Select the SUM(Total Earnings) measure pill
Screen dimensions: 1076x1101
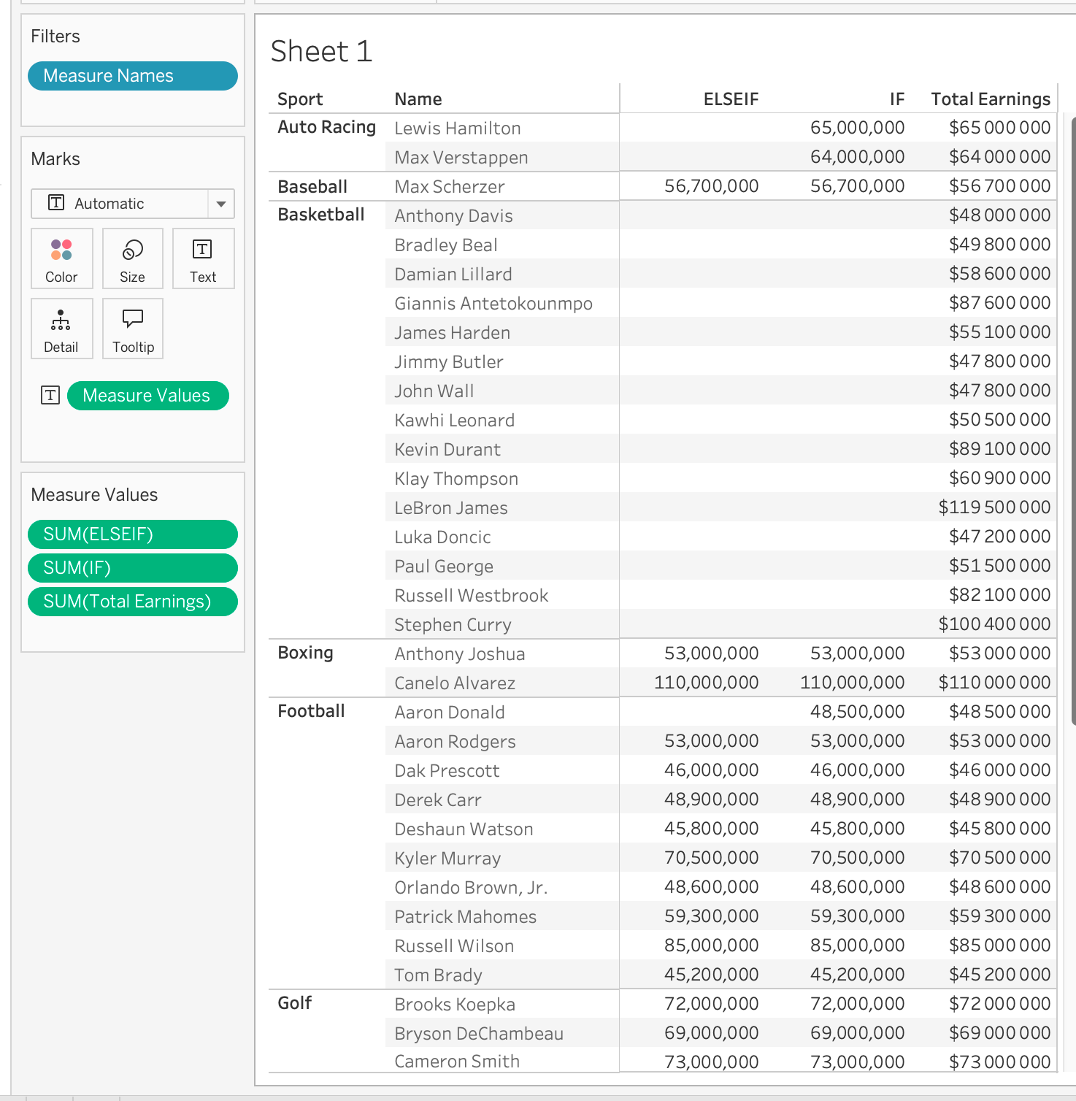click(133, 602)
